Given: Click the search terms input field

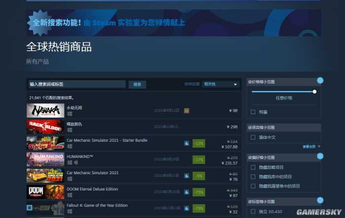Looking at the screenshot, I should coord(77,84).
